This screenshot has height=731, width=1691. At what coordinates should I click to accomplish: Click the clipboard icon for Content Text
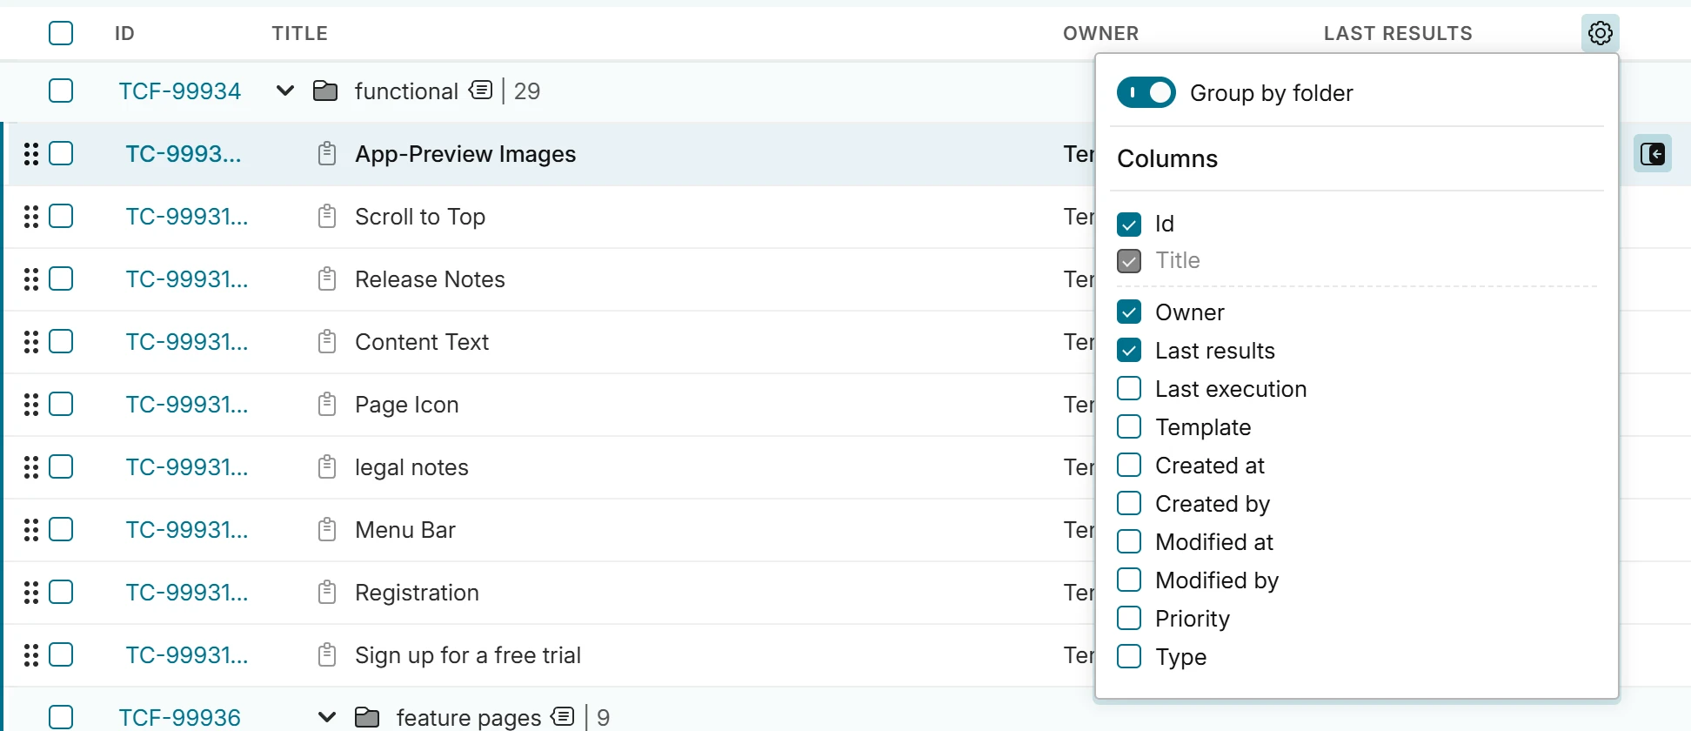(x=327, y=341)
